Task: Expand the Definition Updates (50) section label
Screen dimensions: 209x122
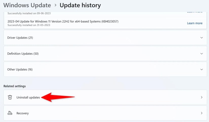Action: (23, 54)
